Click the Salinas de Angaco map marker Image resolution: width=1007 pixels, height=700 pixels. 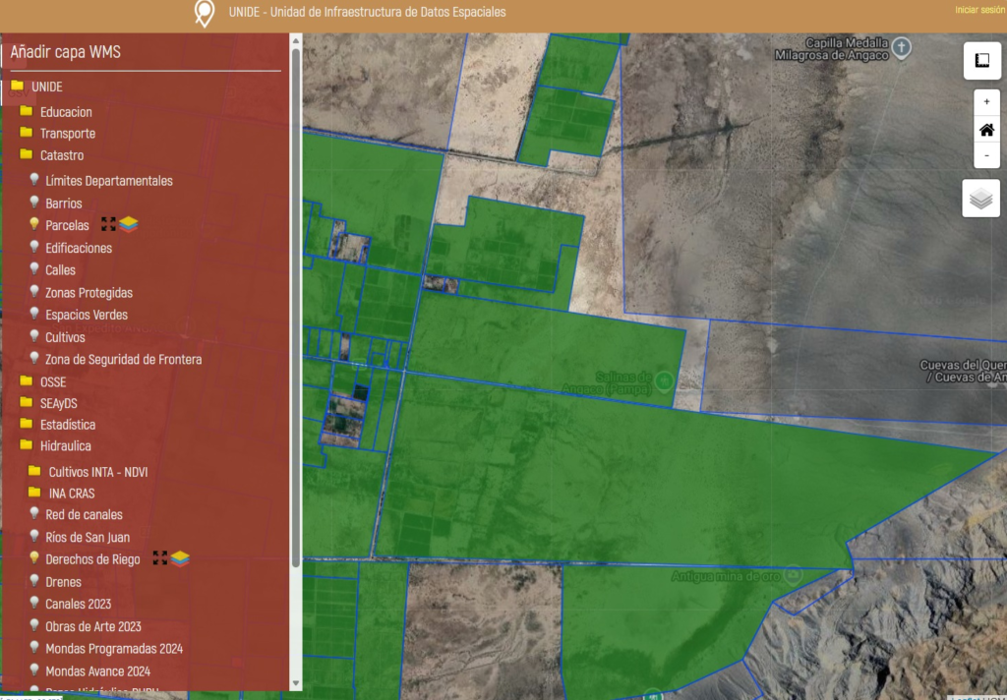pyautogui.click(x=664, y=379)
